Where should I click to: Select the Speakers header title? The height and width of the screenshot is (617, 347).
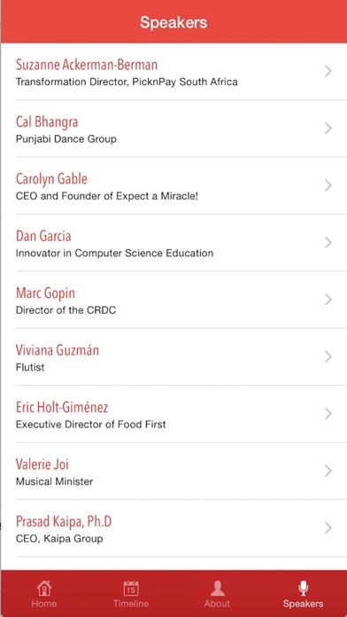point(173,22)
